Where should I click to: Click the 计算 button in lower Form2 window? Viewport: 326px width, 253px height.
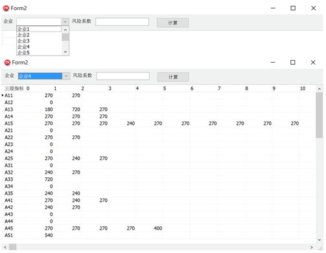pos(173,77)
